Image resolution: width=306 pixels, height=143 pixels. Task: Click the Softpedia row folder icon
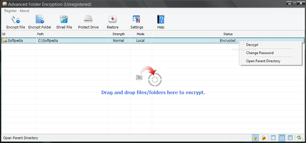click(x=5, y=41)
